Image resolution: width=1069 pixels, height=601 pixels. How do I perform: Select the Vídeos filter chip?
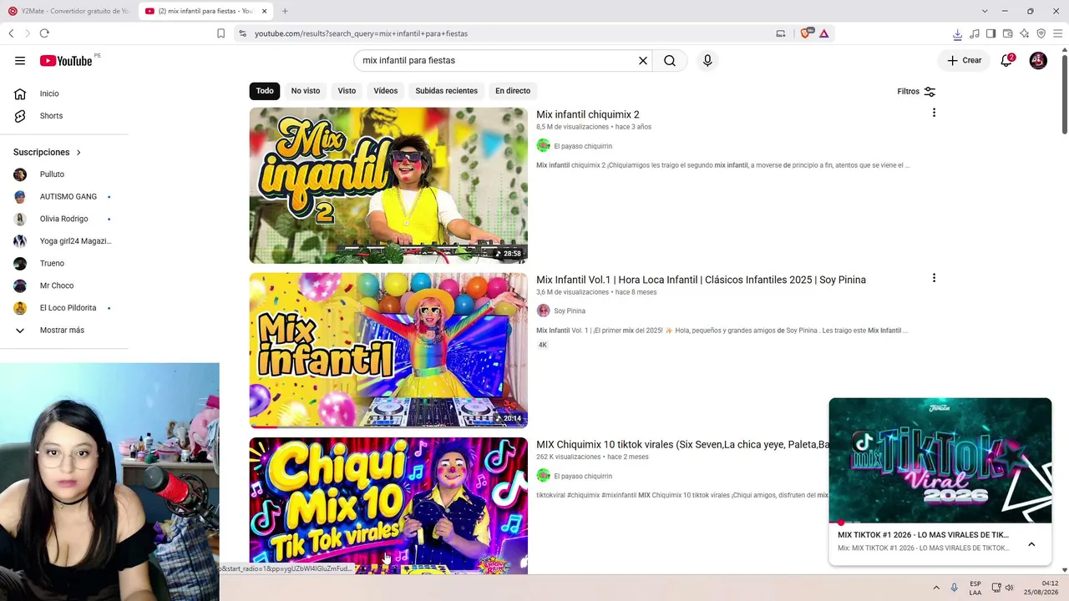click(x=386, y=91)
